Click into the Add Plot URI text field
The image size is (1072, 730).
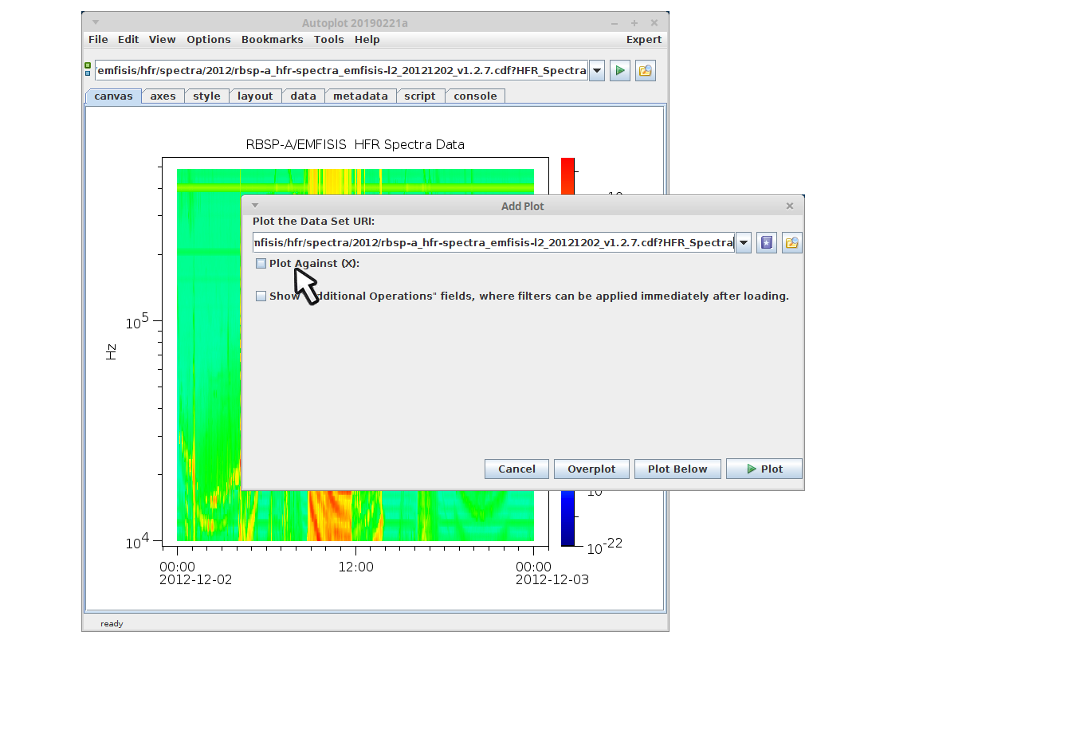tap(493, 243)
